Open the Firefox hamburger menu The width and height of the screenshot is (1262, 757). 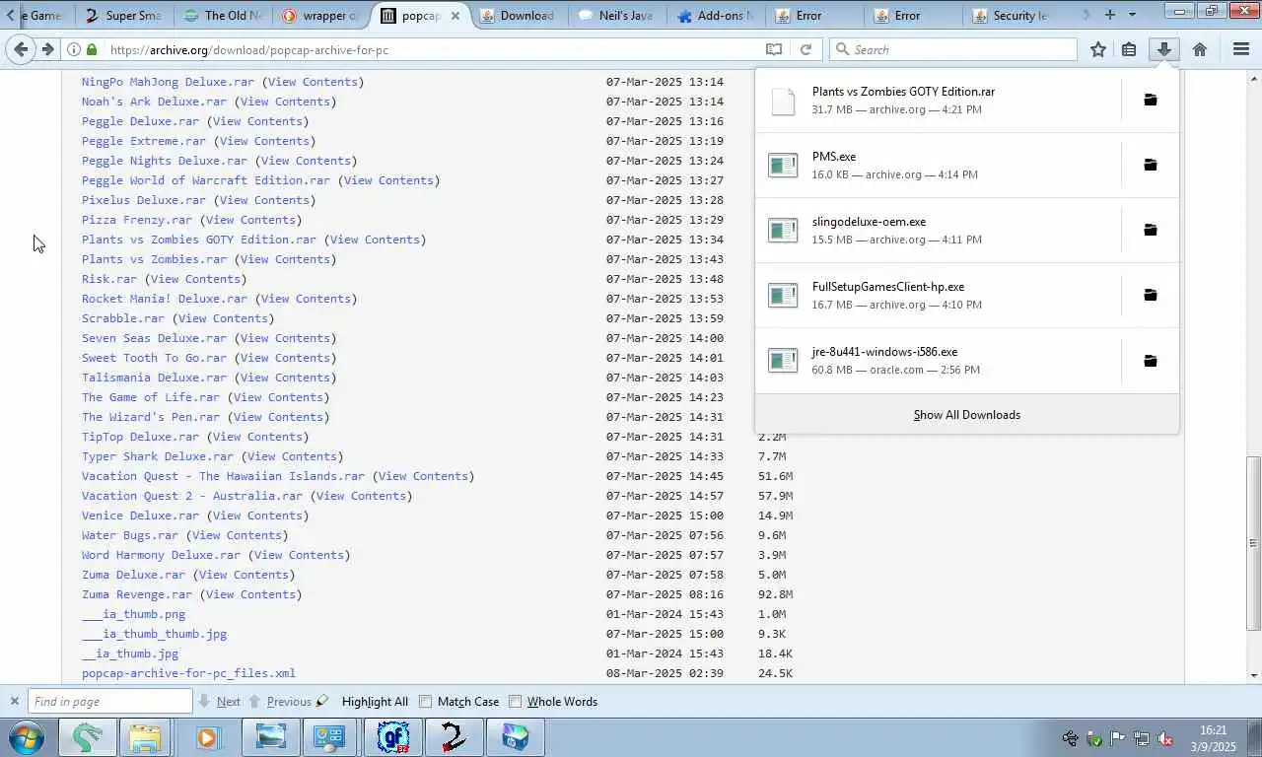(x=1241, y=49)
